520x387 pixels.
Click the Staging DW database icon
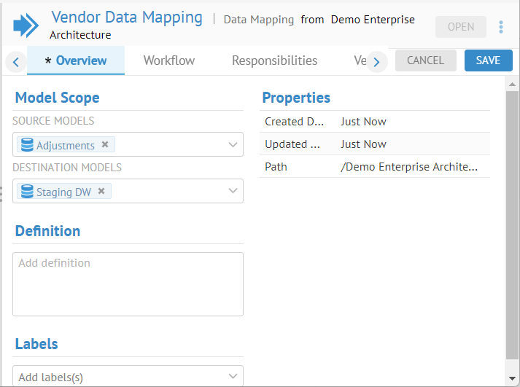tap(27, 192)
